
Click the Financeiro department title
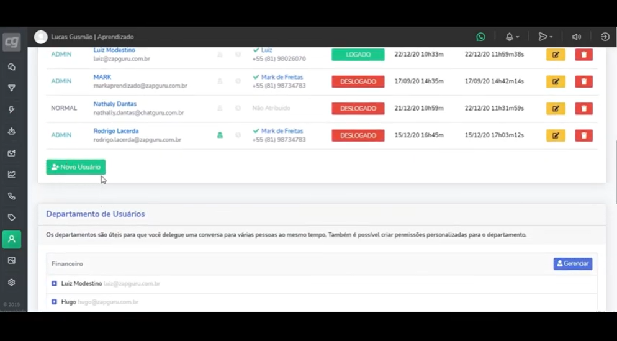click(67, 264)
